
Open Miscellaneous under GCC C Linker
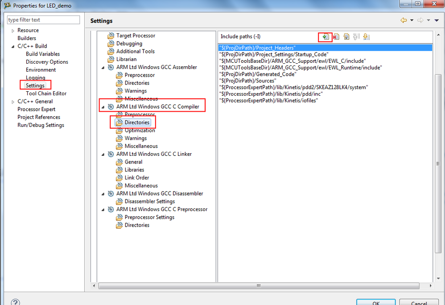click(x=141, y=186)
